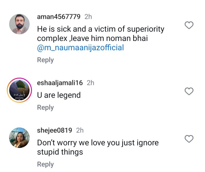Viewport: 205px width, 172px height.
Task: Click the 'Don't worry we love you' line
Action: 98,143
